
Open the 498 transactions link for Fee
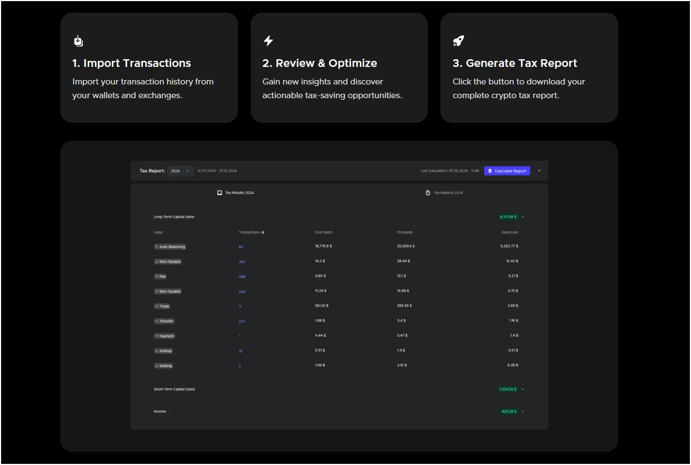[x=242, y=277]
